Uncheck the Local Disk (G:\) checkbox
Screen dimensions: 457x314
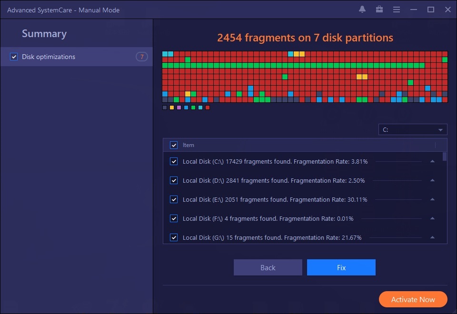click(174, 238)
